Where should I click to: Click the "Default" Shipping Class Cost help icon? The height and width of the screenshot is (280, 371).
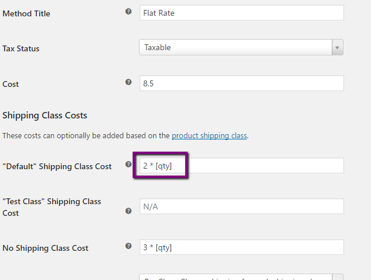[129, 164]
